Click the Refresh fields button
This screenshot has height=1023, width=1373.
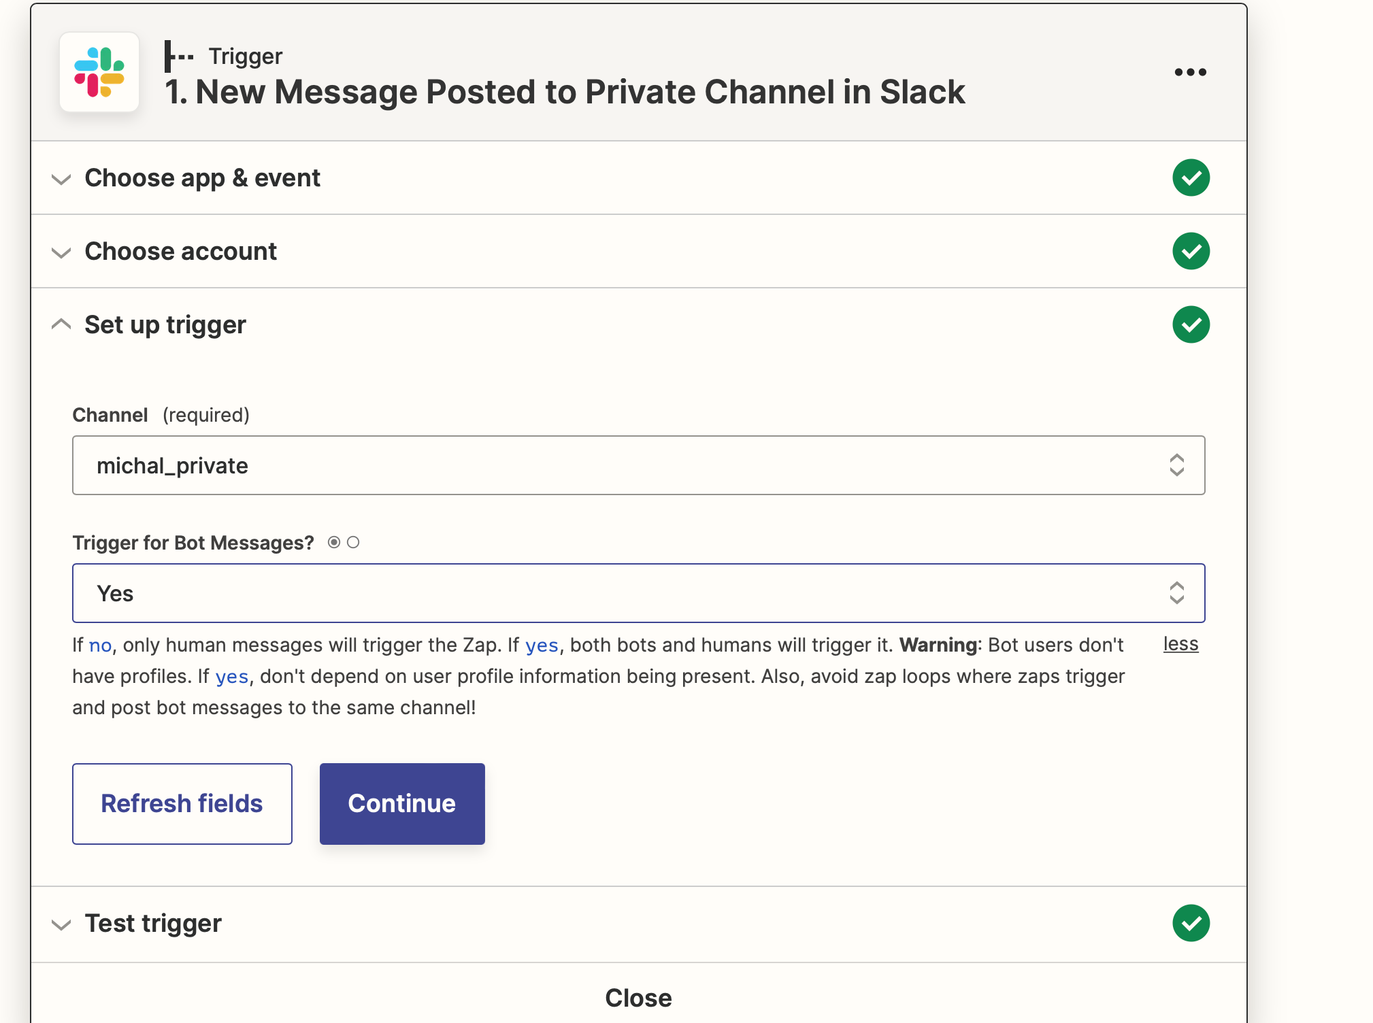[x=182, y=803]
